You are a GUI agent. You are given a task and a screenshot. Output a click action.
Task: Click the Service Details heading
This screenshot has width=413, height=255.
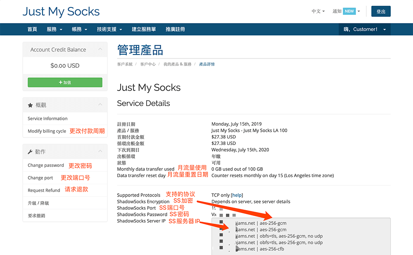click(144, 103)
